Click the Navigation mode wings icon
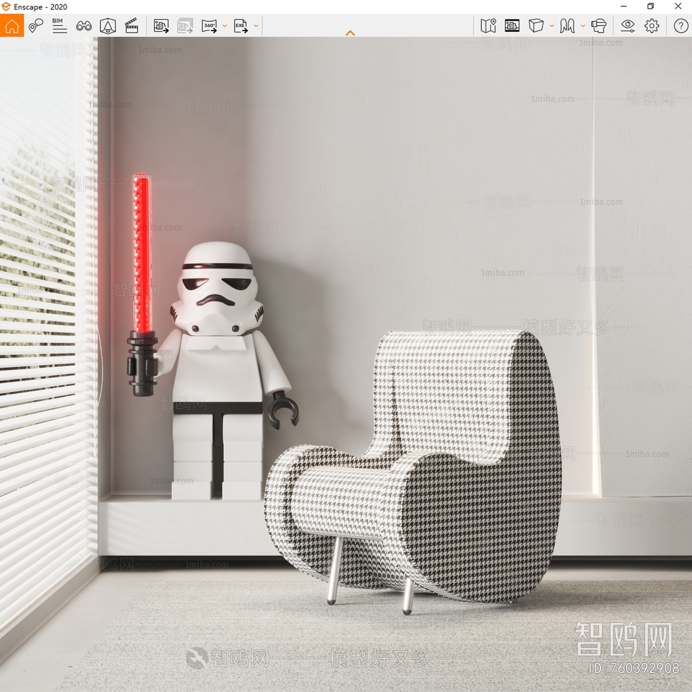This screenshot has width=692, height=692. tap(567, 26)
